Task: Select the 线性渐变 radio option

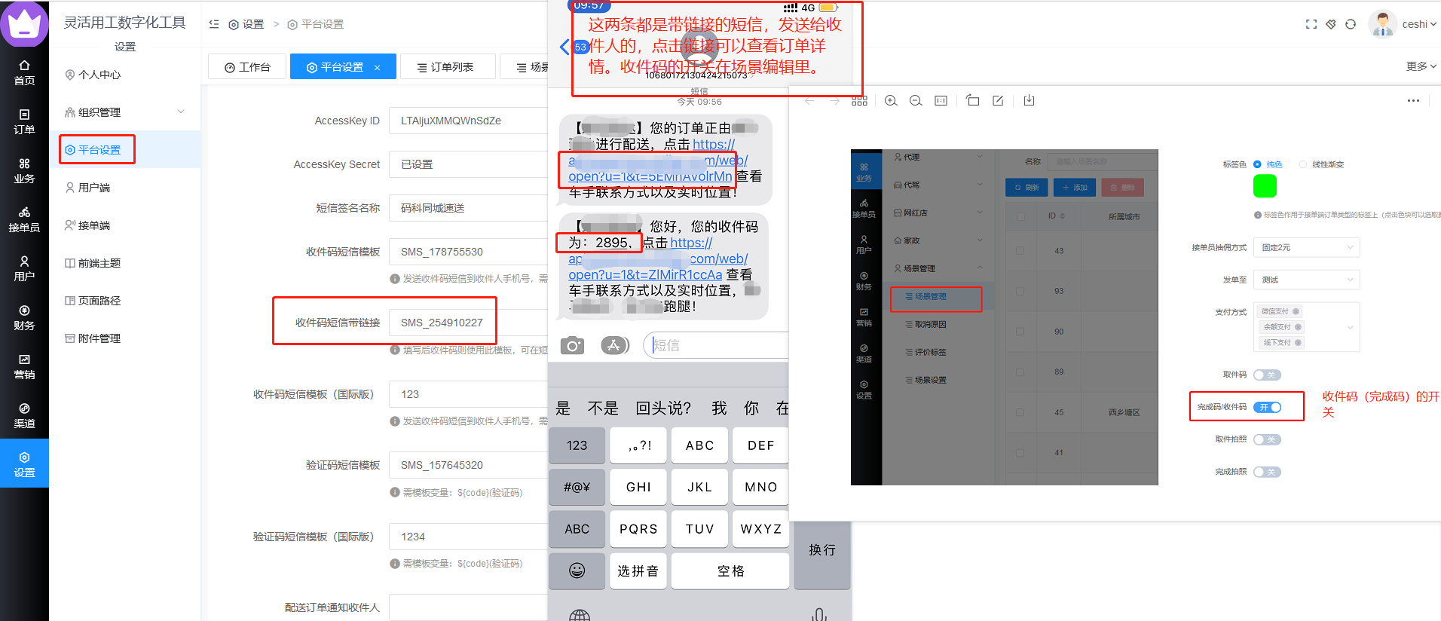Action: coord(1303,164)
